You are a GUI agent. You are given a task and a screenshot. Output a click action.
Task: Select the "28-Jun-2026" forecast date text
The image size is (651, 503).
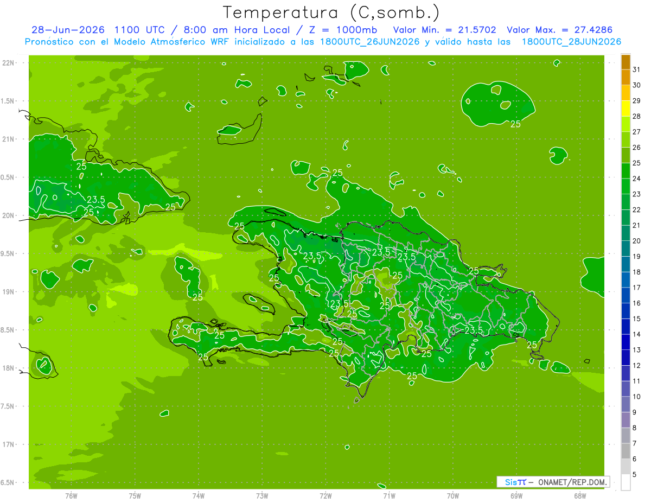point(68,30)
